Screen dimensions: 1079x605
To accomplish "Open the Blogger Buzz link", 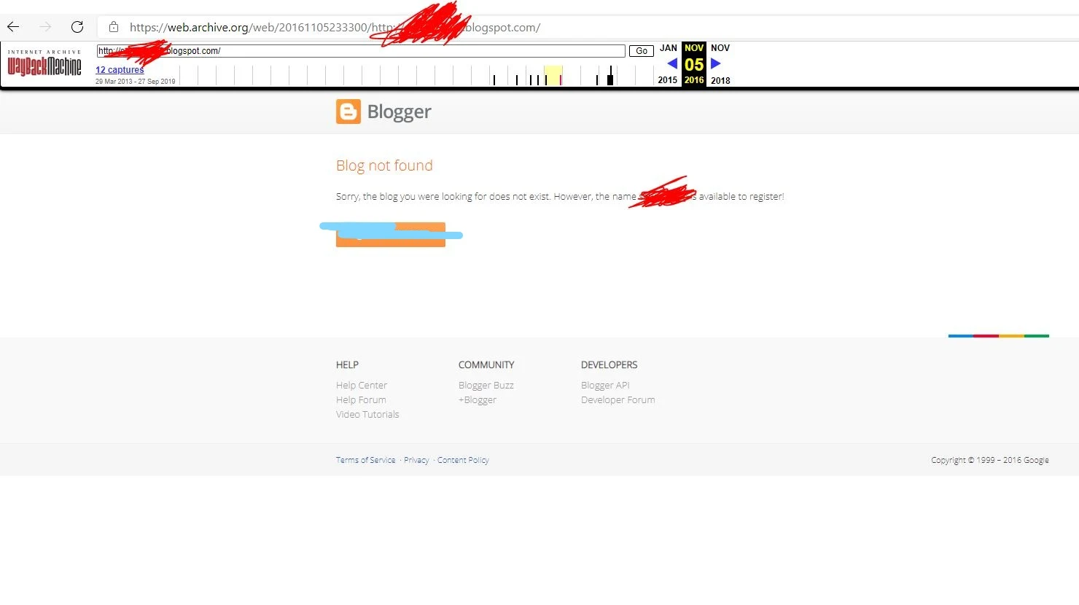I will pyautogui.click(x=486, y=385).
